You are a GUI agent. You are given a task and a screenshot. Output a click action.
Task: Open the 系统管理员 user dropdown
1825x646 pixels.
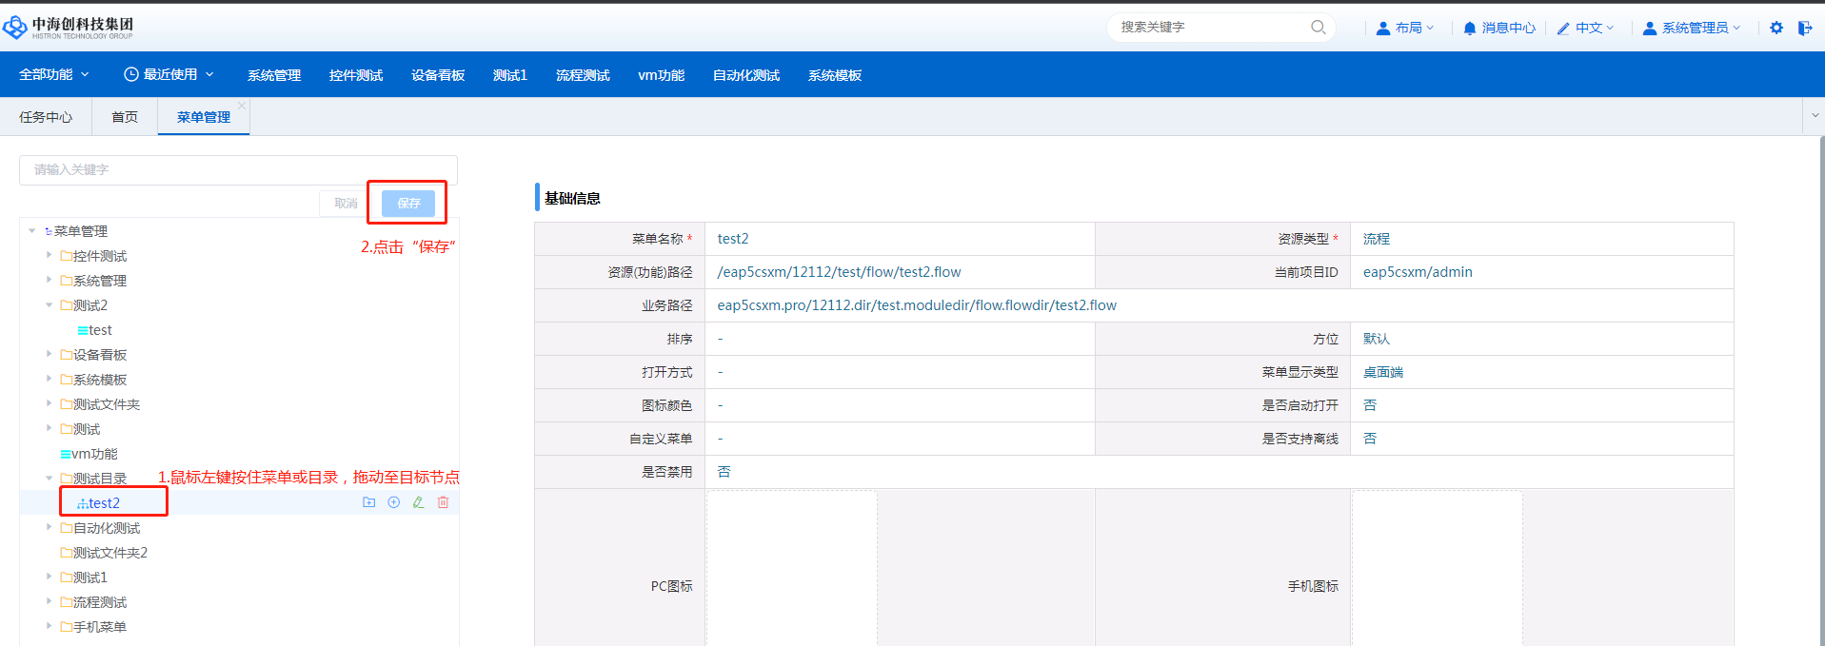1691,28
